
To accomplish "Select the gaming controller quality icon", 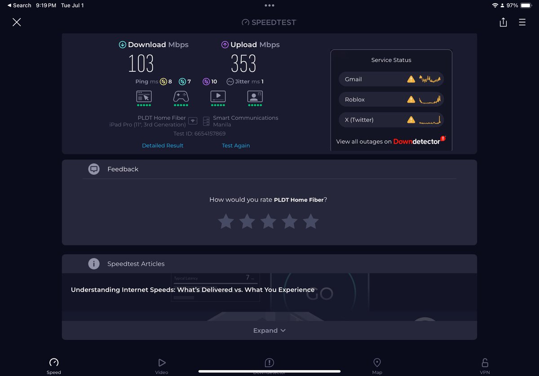I will coord(181,96).
